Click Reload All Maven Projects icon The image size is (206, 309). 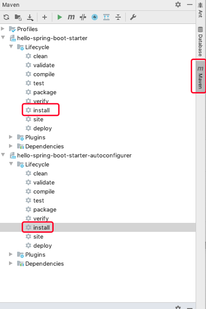(6, 17)
